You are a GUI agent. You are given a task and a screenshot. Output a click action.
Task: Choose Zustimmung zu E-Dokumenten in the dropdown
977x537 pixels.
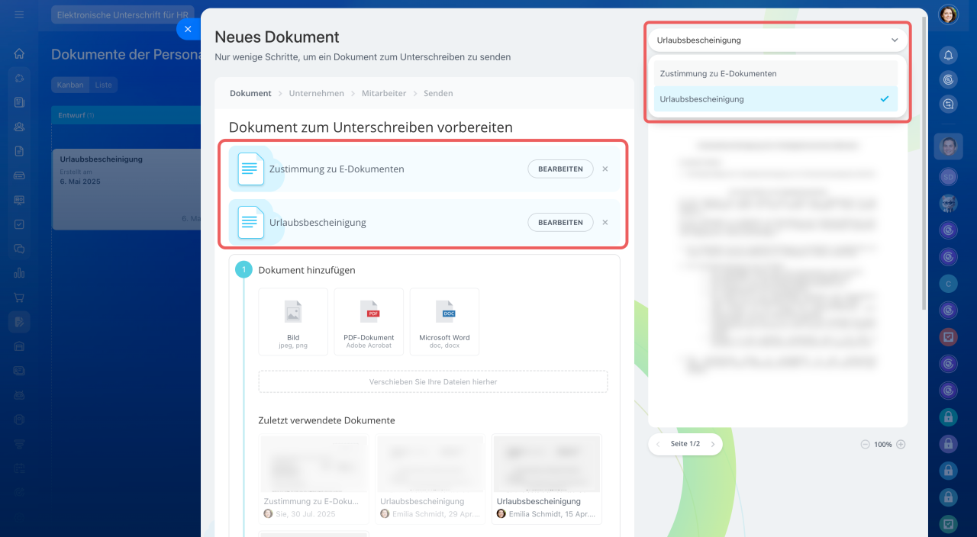[775, 73]
